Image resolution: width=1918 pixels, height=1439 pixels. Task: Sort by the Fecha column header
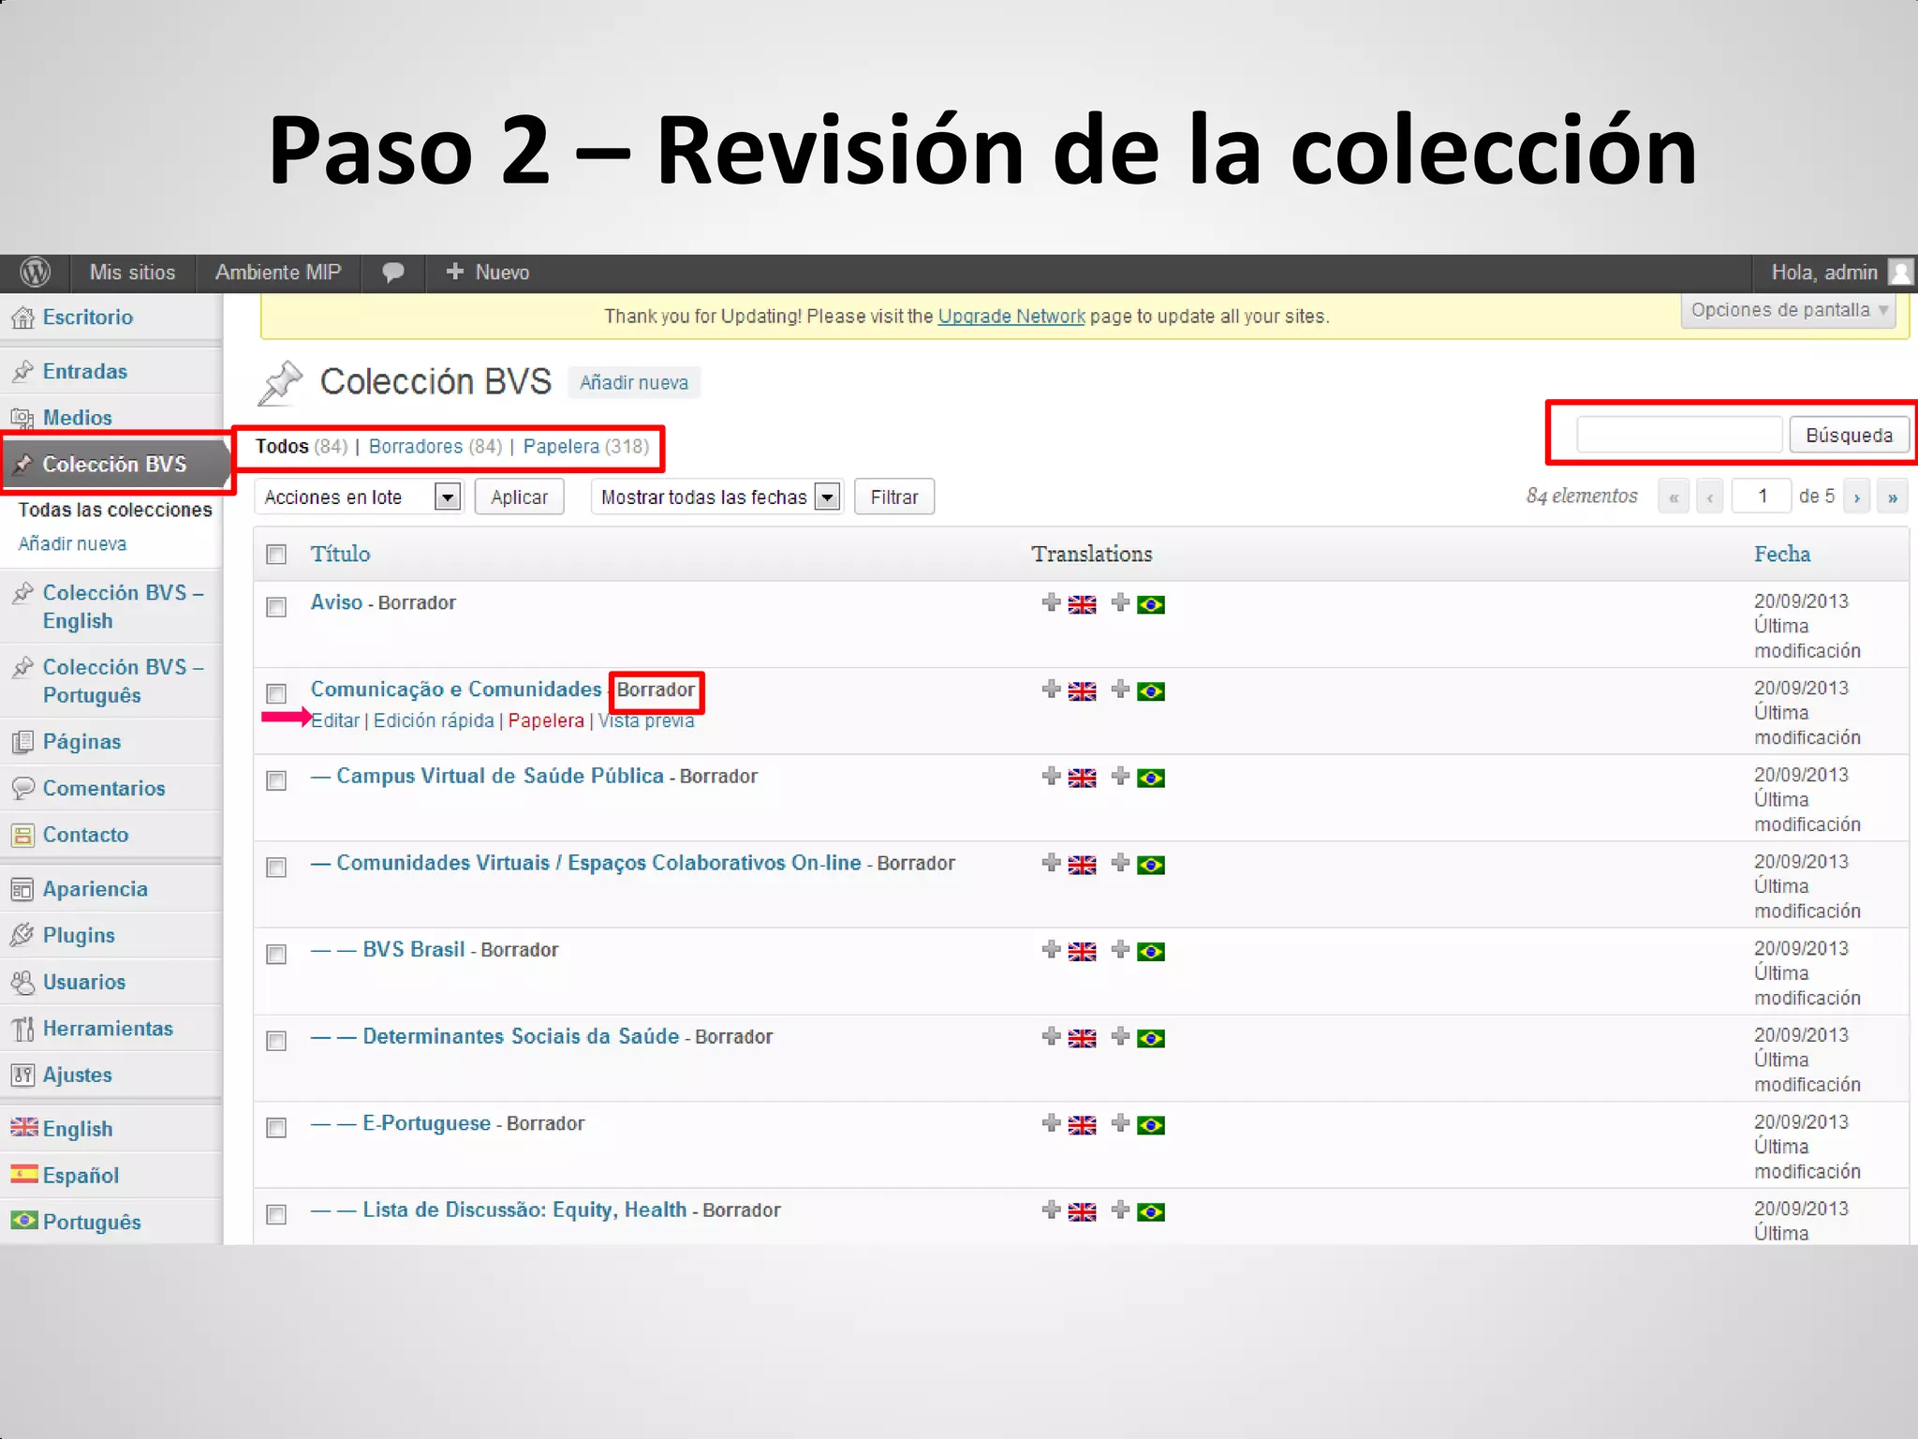click(x=1782, y=554)
